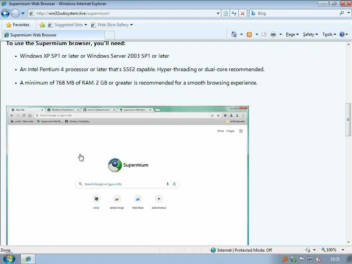Open the recent pages dropdown arrow
Viewport: 352px width, 264px height.
pos(23,13)
